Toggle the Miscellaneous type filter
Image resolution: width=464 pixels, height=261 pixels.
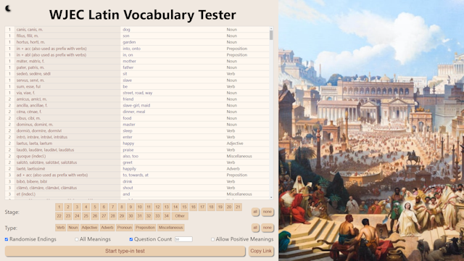pos(171,228)
